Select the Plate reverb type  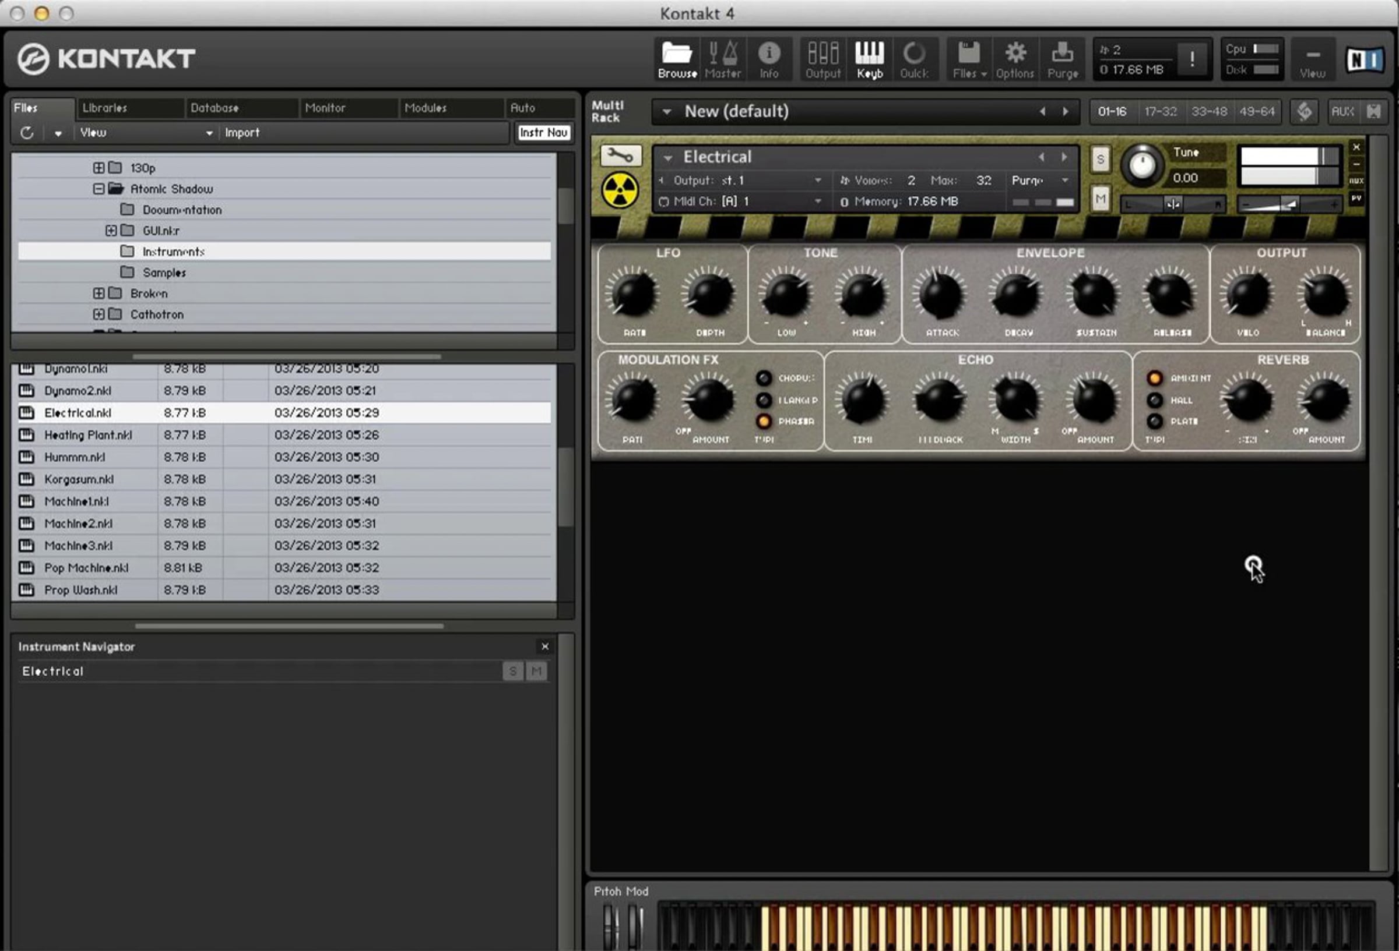[1155, 421]
